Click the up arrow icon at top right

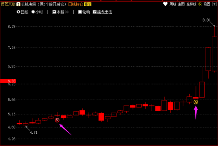(x=214, y=4)
